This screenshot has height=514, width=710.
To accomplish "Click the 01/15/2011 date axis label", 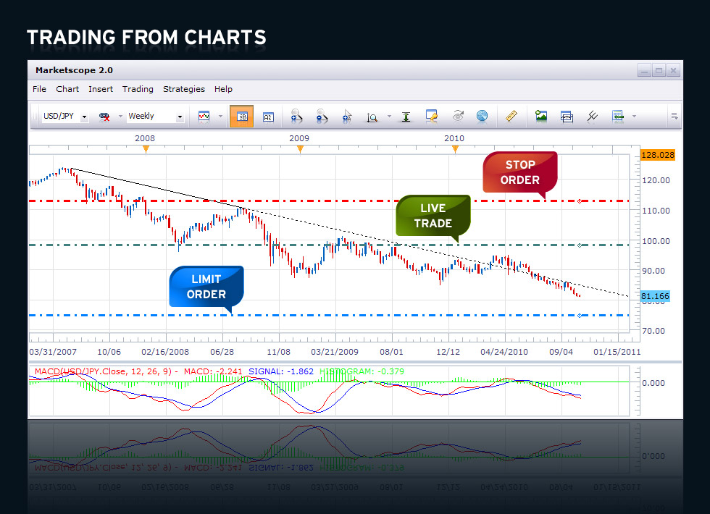I will click(x=617, y=352).
